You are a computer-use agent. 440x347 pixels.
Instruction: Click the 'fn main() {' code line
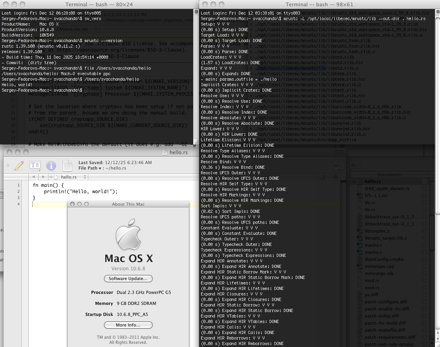[x=48, y=185]
